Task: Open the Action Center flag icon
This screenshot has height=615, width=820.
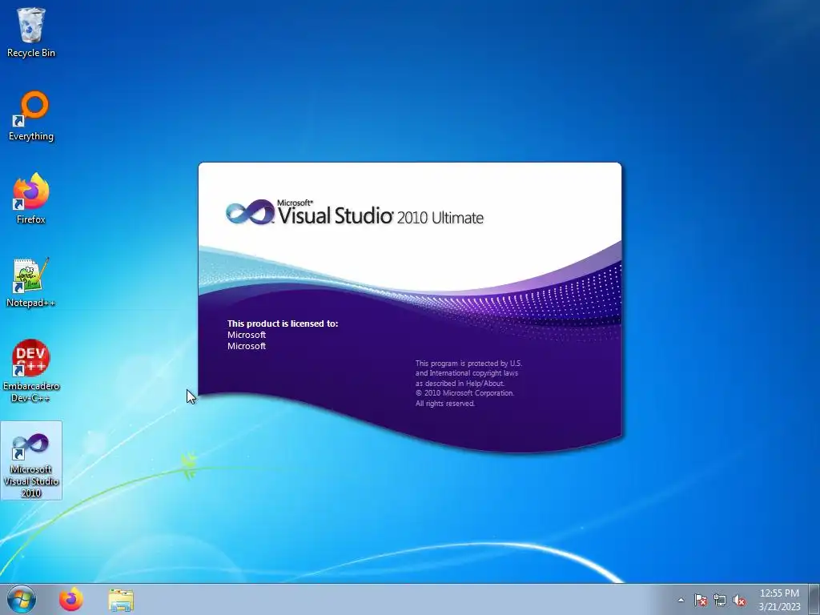Action: click(x=701, y=600)
